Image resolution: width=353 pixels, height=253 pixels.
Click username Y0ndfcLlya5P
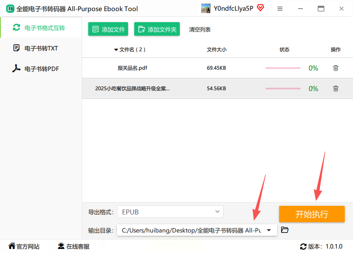pyautogui.click(x=234, y=9)
